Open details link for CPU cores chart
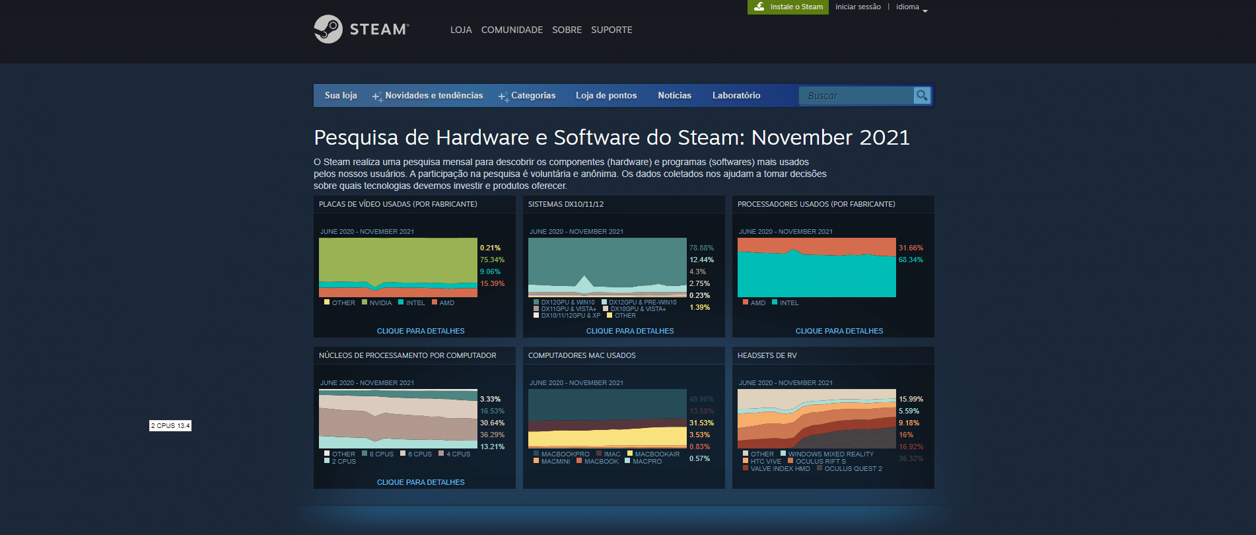Viewport: 1256px width, 535px height. (x=421, y=482)
